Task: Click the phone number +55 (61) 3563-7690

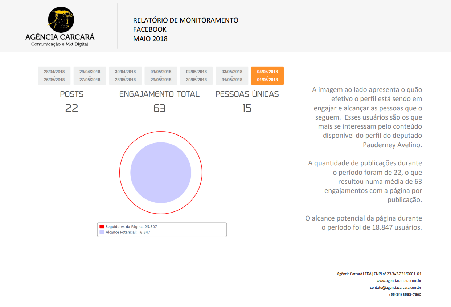Action: [x=405, y=295]
